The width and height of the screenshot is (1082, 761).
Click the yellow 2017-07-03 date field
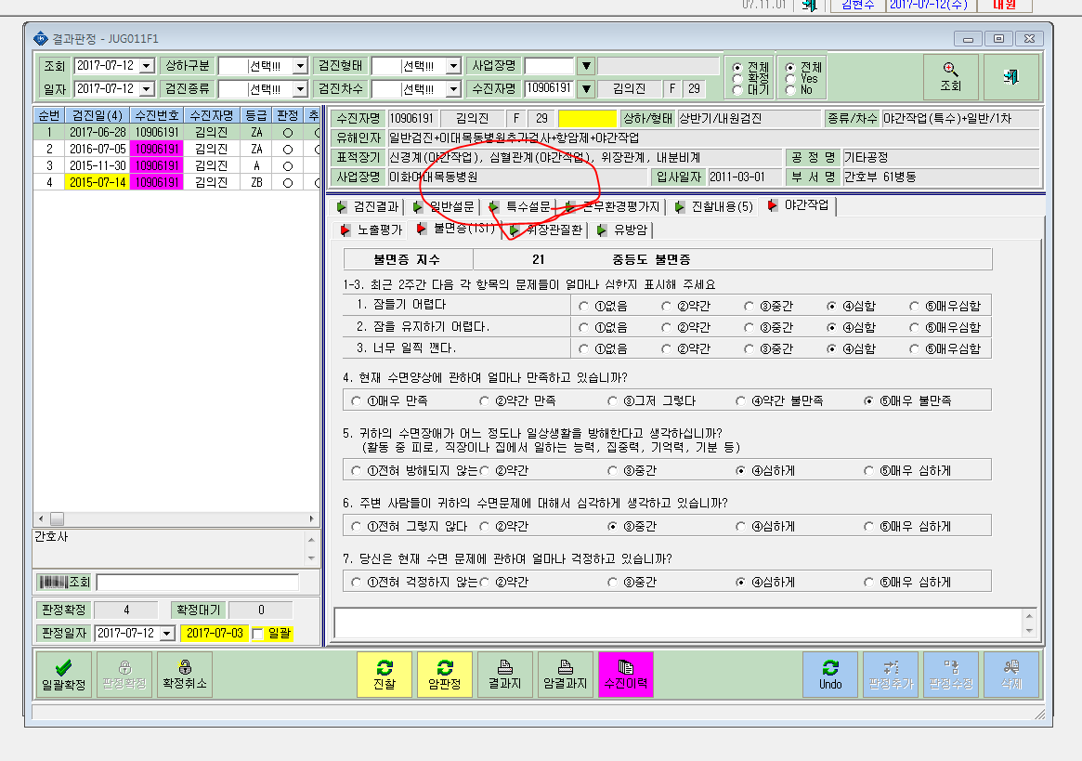pos(215,634)
